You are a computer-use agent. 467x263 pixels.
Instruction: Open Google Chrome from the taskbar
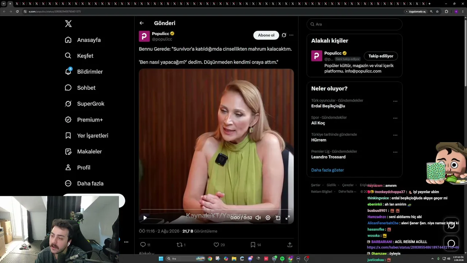tap(210, 259)
